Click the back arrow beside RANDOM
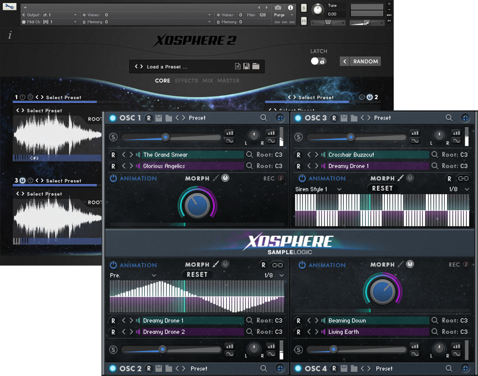The height and width of the screenshot is (376, 478). click(x=344, y=62)
